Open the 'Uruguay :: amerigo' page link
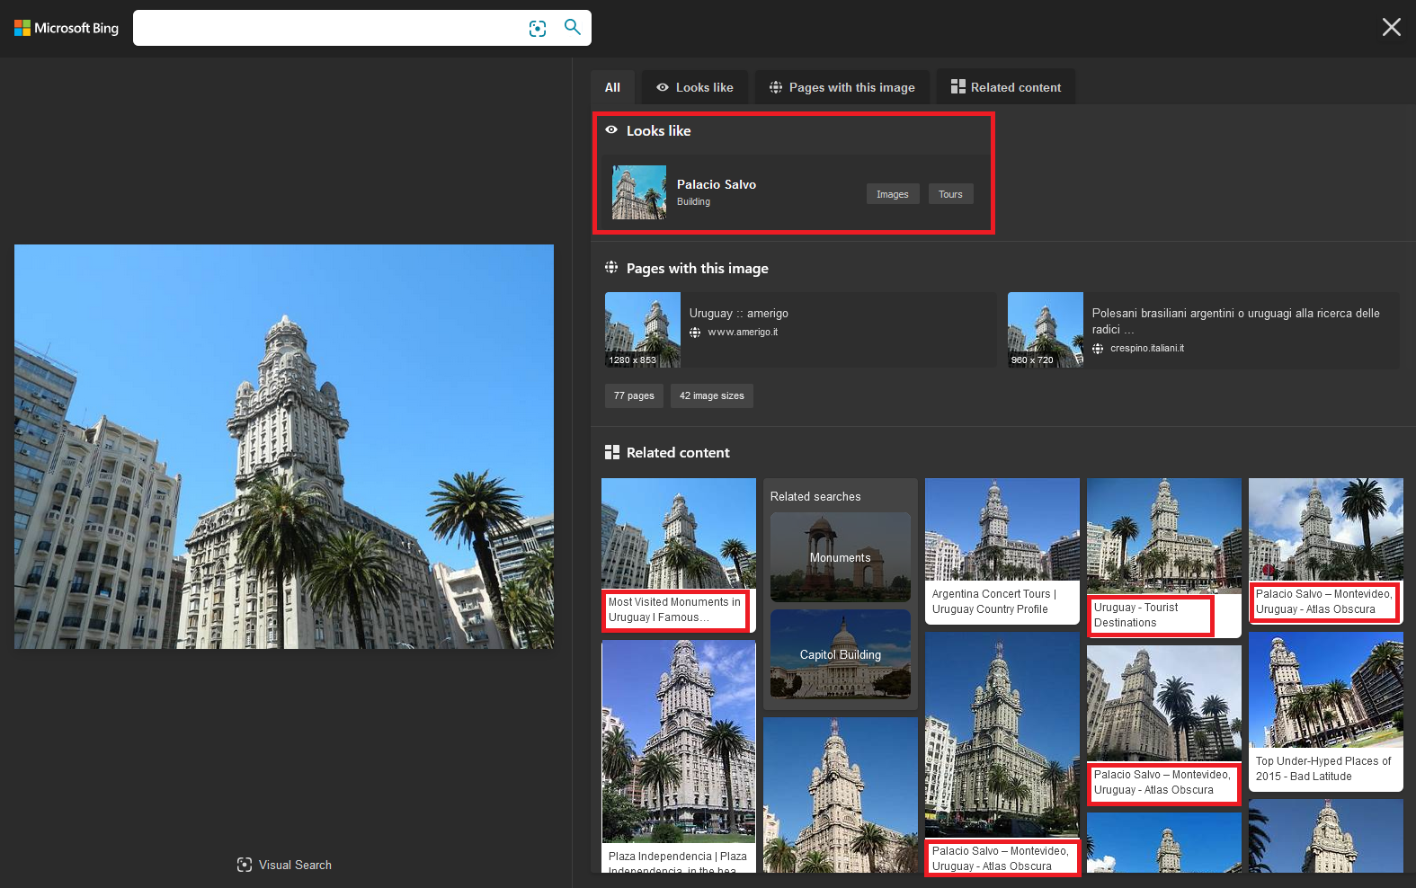This screenshot has height=888, width=1416. pos(739,314)
